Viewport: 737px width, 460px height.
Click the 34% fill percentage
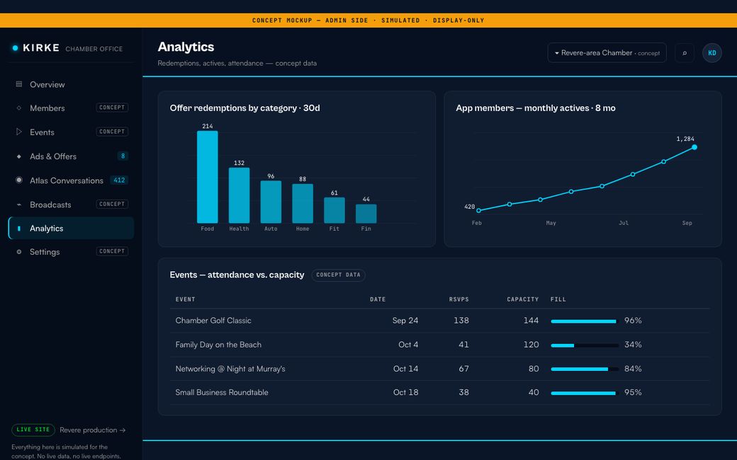click(633, 345)
